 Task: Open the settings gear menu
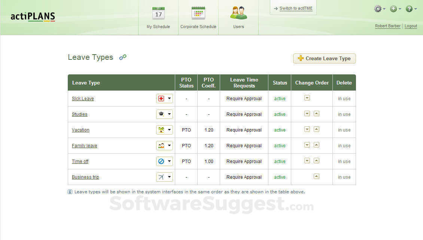coord(378,9)
